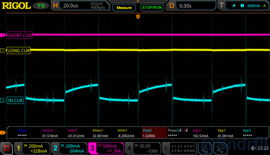Open the logic analyzer L button

[x=166, y=148]
